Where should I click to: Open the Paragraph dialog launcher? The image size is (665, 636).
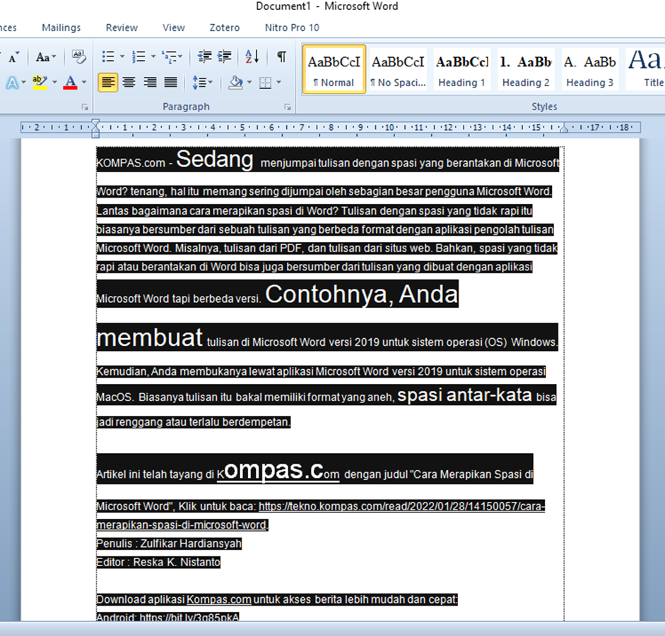288,107
